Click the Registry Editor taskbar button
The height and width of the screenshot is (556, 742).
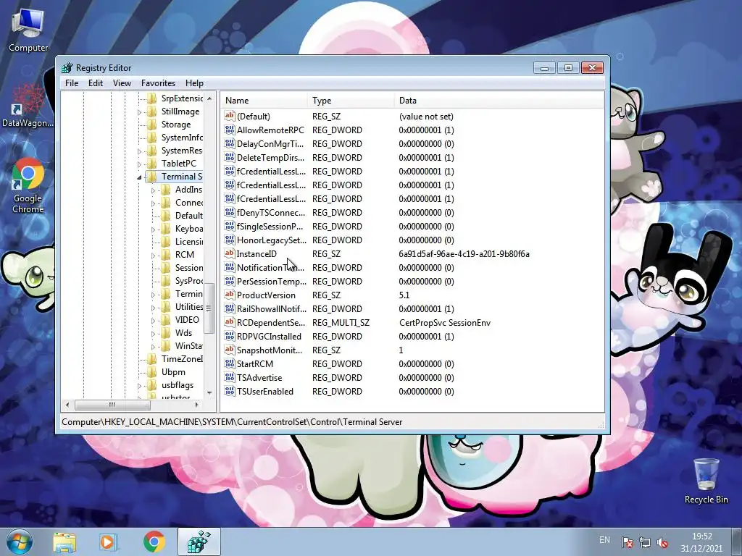(x=199, y=542)
